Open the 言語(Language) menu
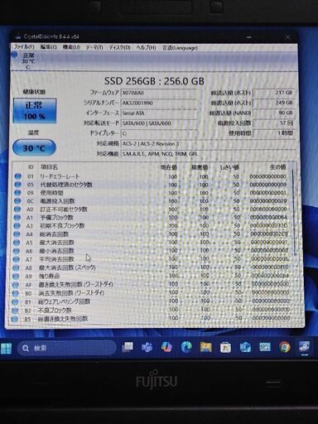The height and width of the screenshot is (424, 318). tap(180, 48)
